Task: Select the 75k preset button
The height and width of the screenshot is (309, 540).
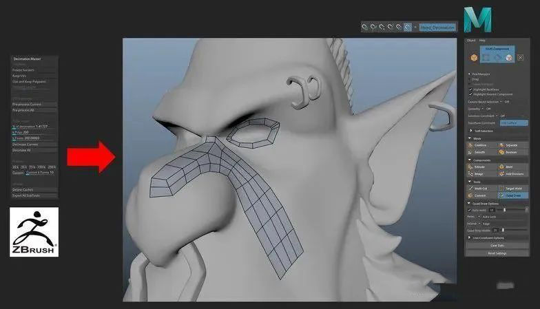Action: pyautogui.click(x=32, y=167)
